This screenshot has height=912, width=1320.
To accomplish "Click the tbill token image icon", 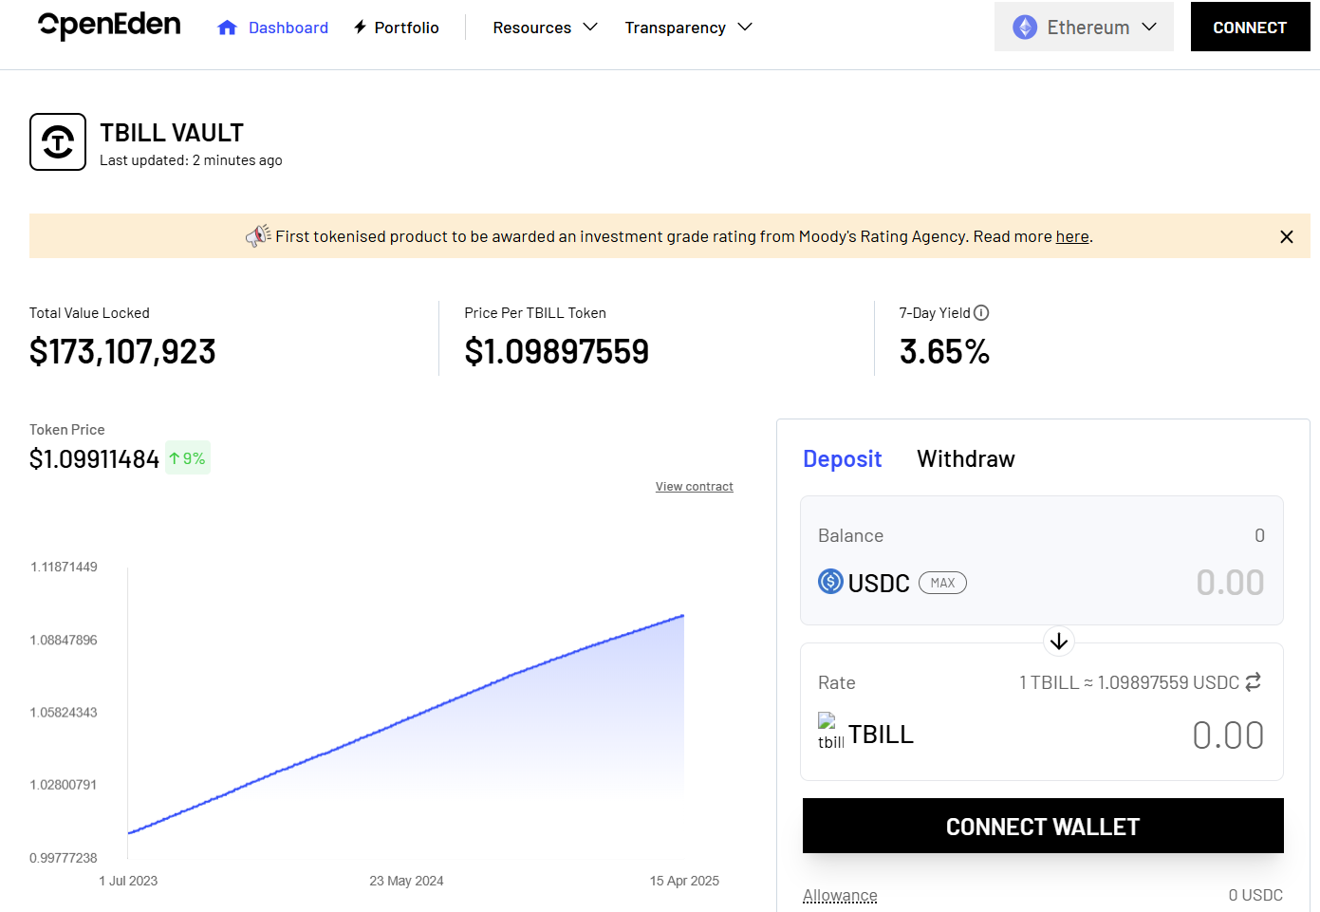I will [830, 731].
